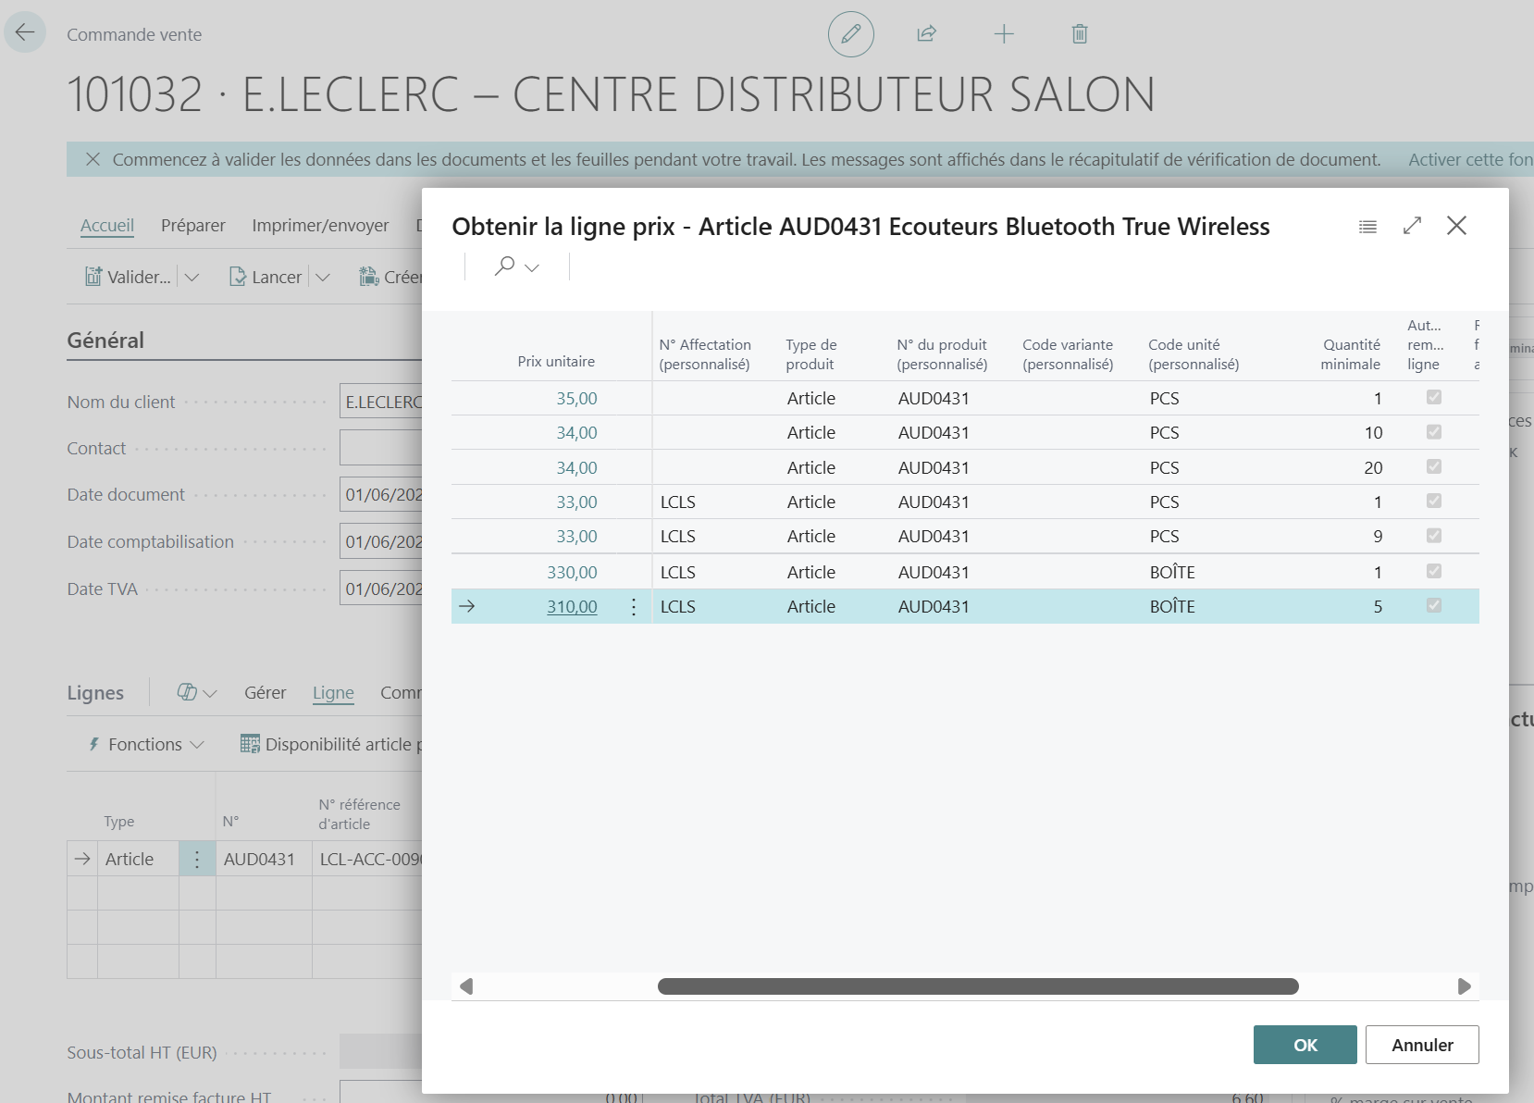Toggle checkbox on 35,00 price row

1434,397
